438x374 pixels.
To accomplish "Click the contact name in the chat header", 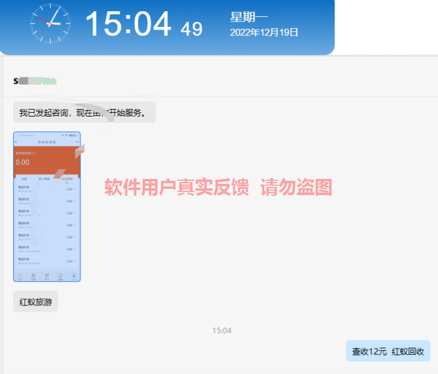I will tap(35, 81).
